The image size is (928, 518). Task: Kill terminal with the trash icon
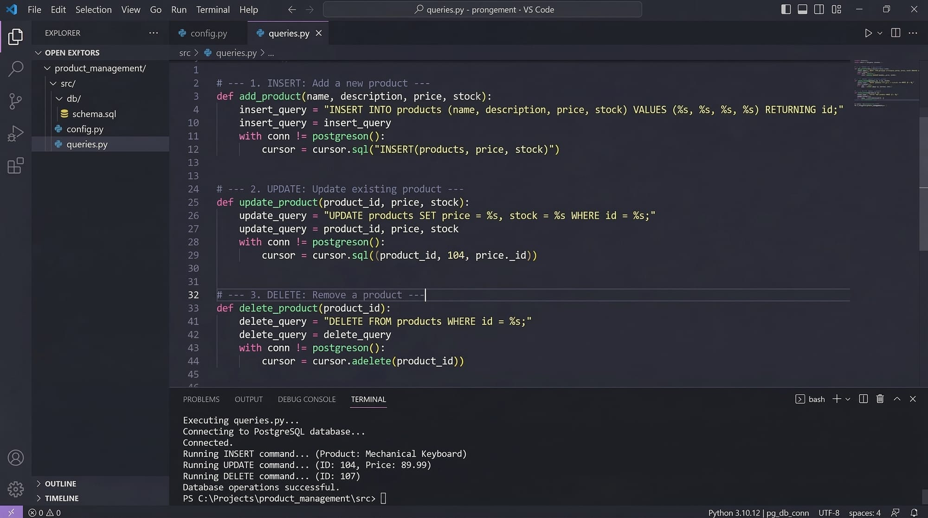coord(880,399)
